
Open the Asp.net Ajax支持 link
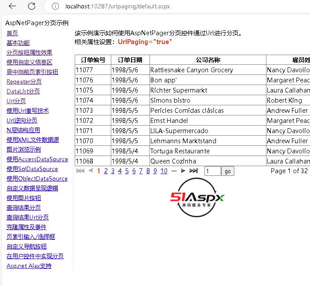coord(29,266)
